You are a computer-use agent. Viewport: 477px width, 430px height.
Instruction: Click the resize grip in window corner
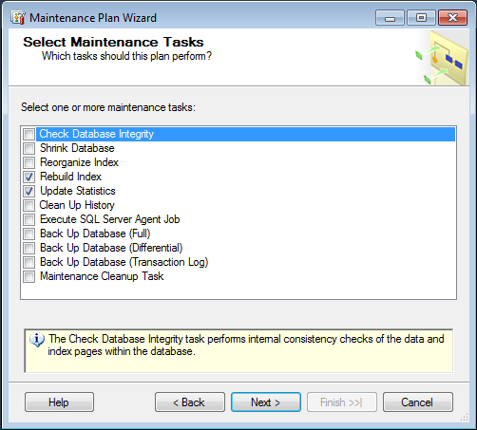465,418
